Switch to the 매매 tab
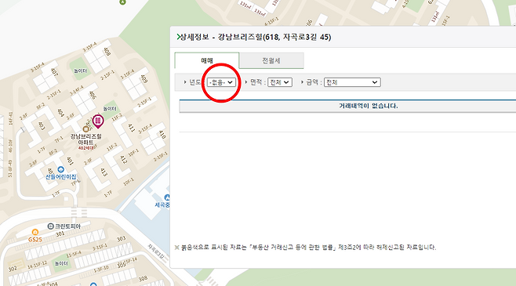This screenshot has width=516, height=286. 207,60
